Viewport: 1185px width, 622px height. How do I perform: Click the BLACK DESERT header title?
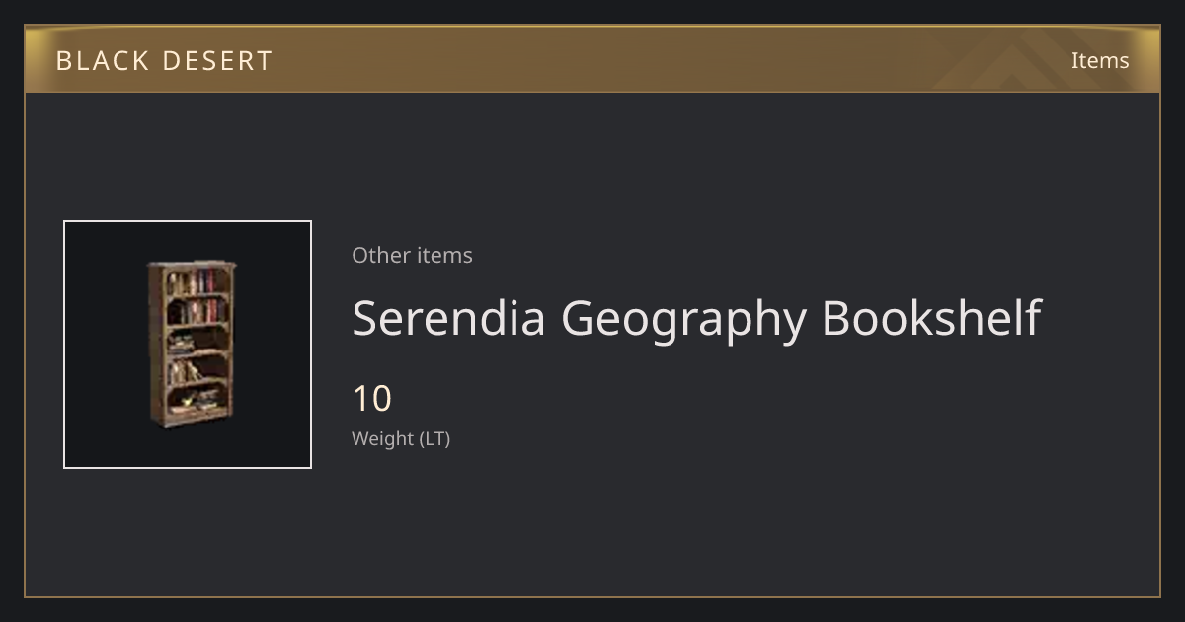164,61
